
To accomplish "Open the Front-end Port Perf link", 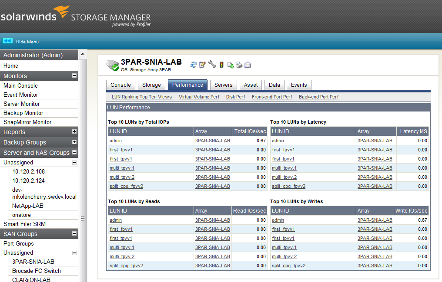I will pos(272,97).
